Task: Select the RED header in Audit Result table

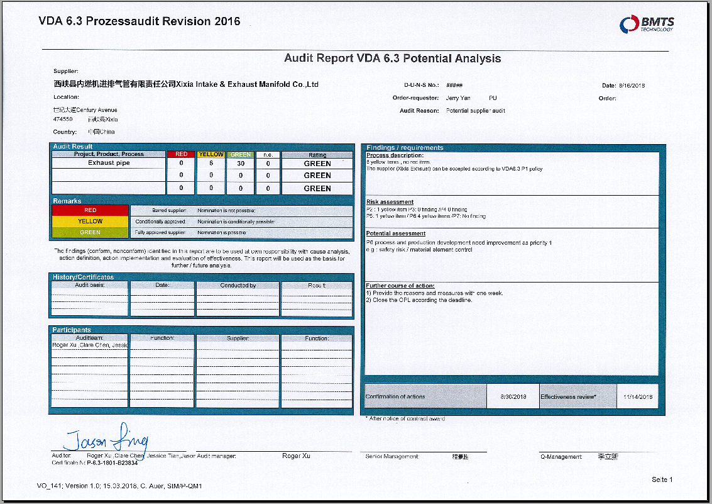Action: coord(181,154)
